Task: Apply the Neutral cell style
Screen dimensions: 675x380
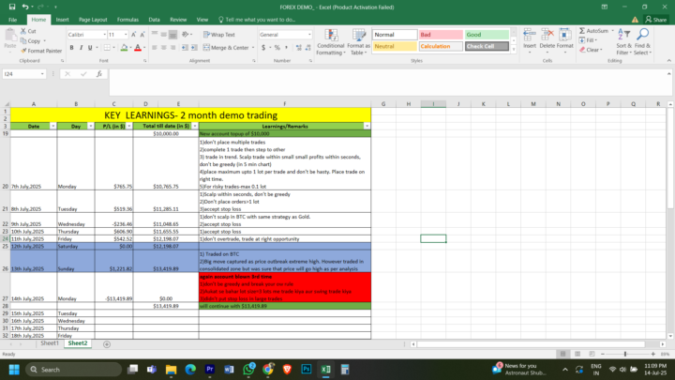Action: click(x=395, y=46)
